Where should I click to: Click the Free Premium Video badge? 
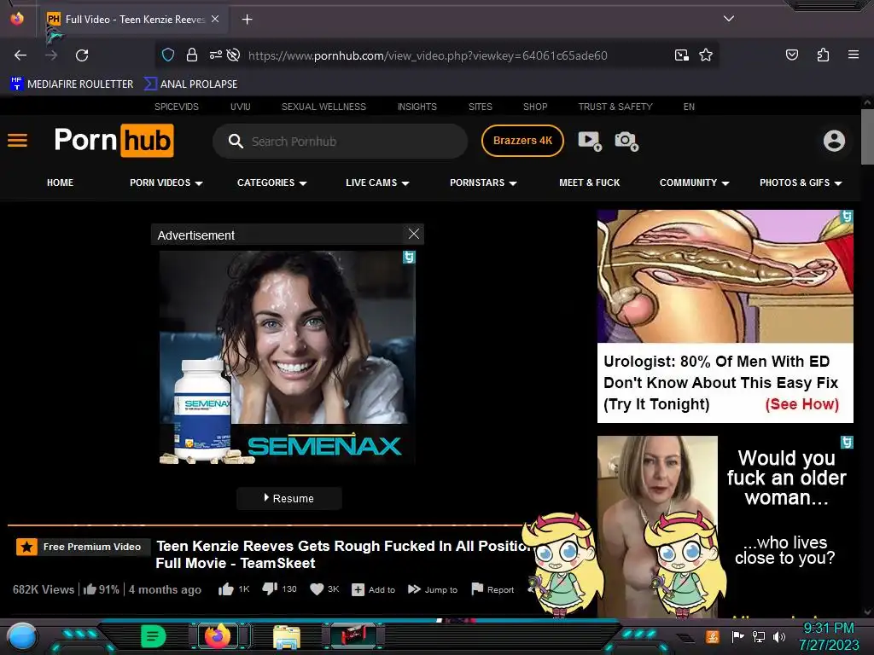[83, 547]
